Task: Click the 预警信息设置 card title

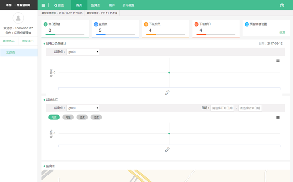Action: [258, 24]
